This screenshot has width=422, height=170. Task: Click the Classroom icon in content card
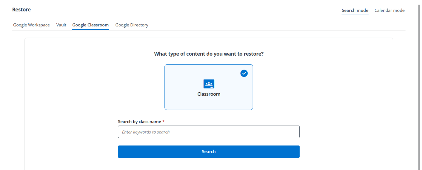[209, 84]
